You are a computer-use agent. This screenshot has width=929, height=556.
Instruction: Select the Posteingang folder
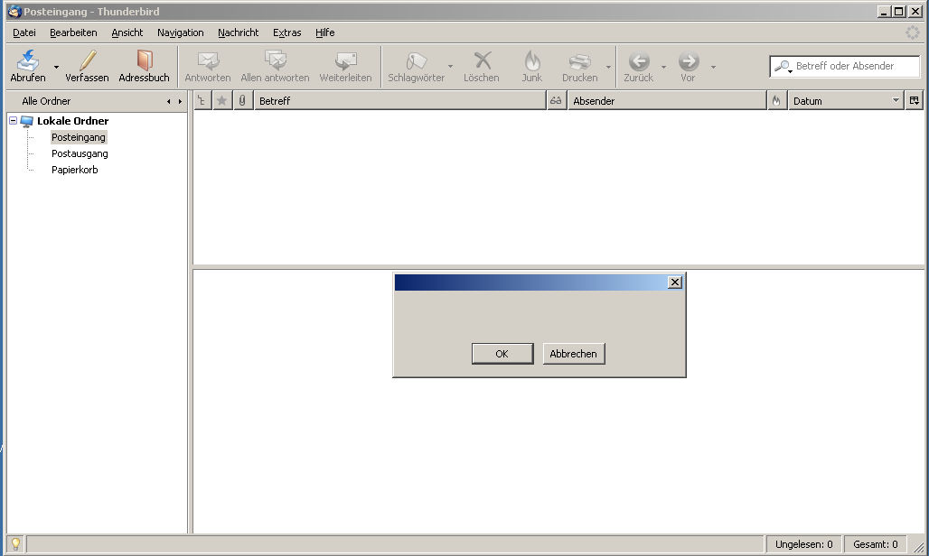coord(79,137)
